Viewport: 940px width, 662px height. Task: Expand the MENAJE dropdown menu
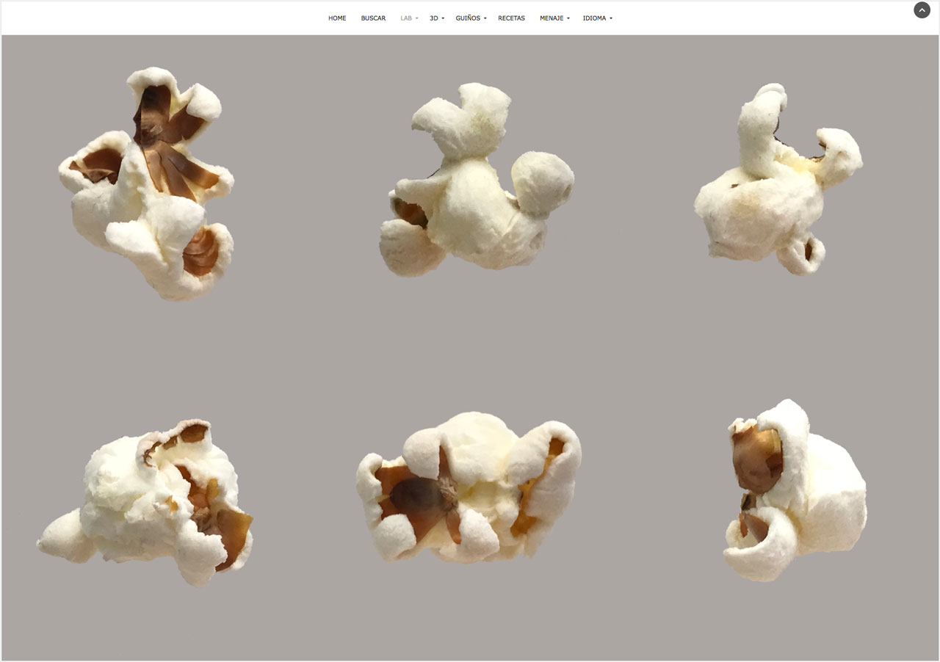click(x=554, y=18)
